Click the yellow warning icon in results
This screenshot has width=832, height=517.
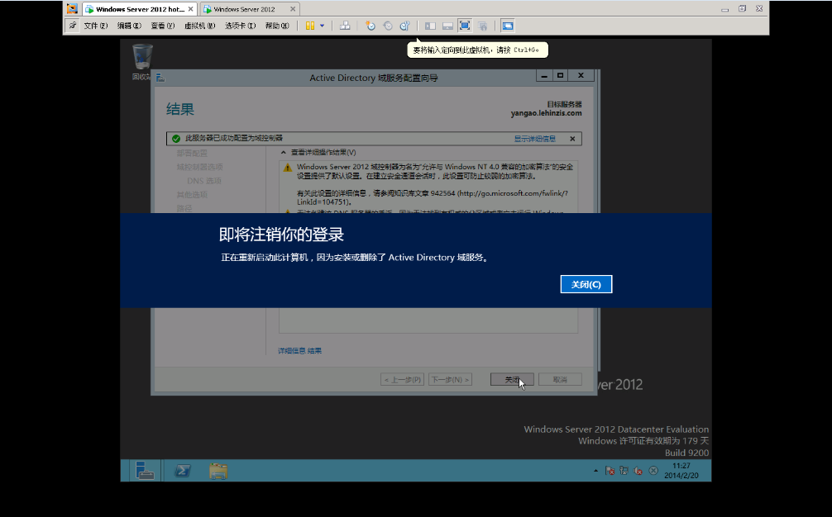click(x=288, y=168)
